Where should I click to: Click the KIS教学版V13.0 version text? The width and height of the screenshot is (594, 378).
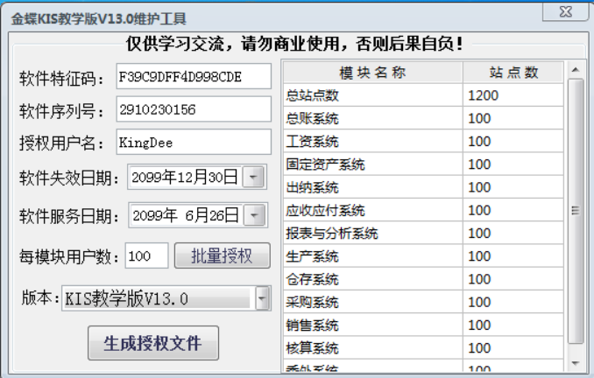[x=126, y=298]
